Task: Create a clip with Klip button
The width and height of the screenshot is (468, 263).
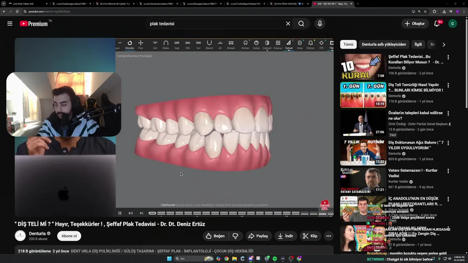Action: click(310, 236)
